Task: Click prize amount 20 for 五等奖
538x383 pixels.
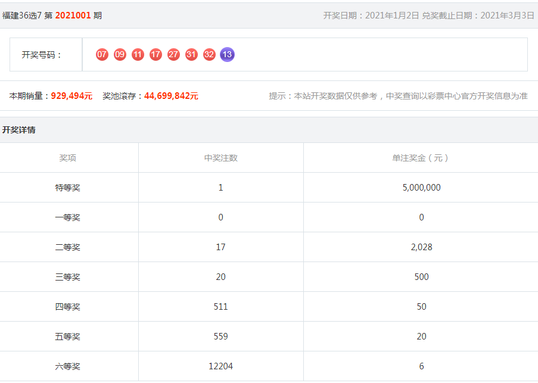Action: (x=421, y=337)
